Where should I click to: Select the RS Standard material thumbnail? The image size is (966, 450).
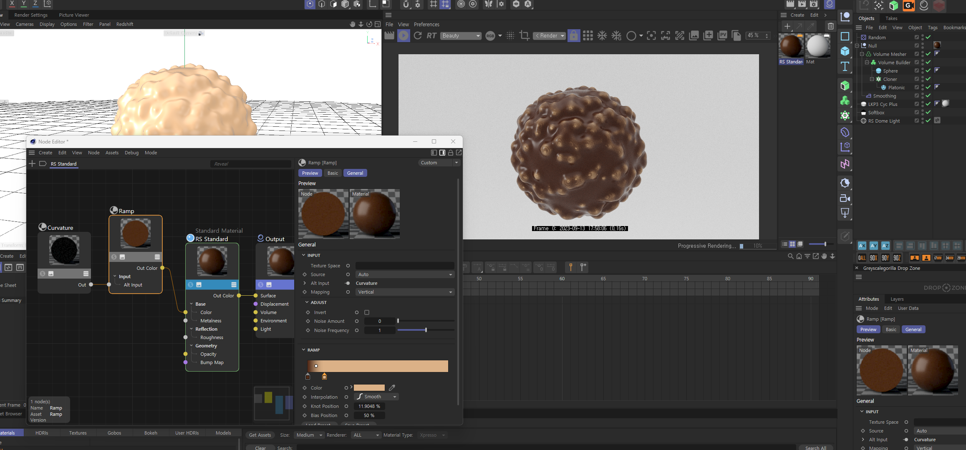[791, 46]
